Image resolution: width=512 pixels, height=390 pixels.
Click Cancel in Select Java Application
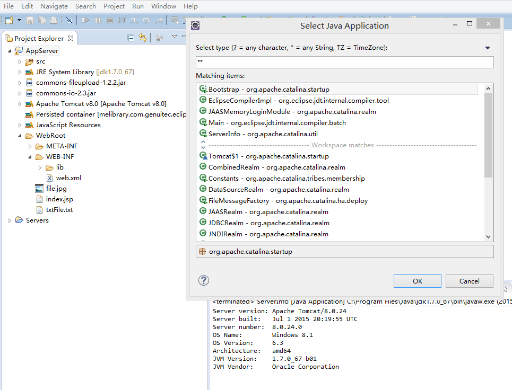pos(469,281)
